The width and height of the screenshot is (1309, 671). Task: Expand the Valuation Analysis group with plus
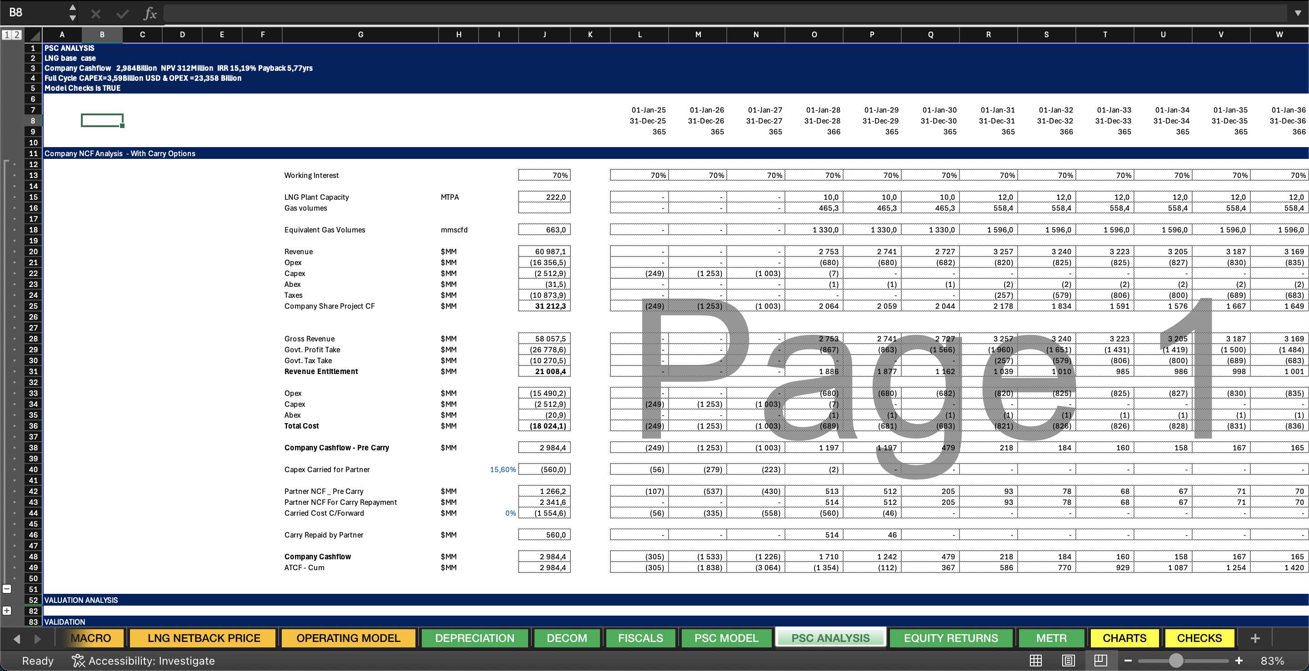[7, 611]
